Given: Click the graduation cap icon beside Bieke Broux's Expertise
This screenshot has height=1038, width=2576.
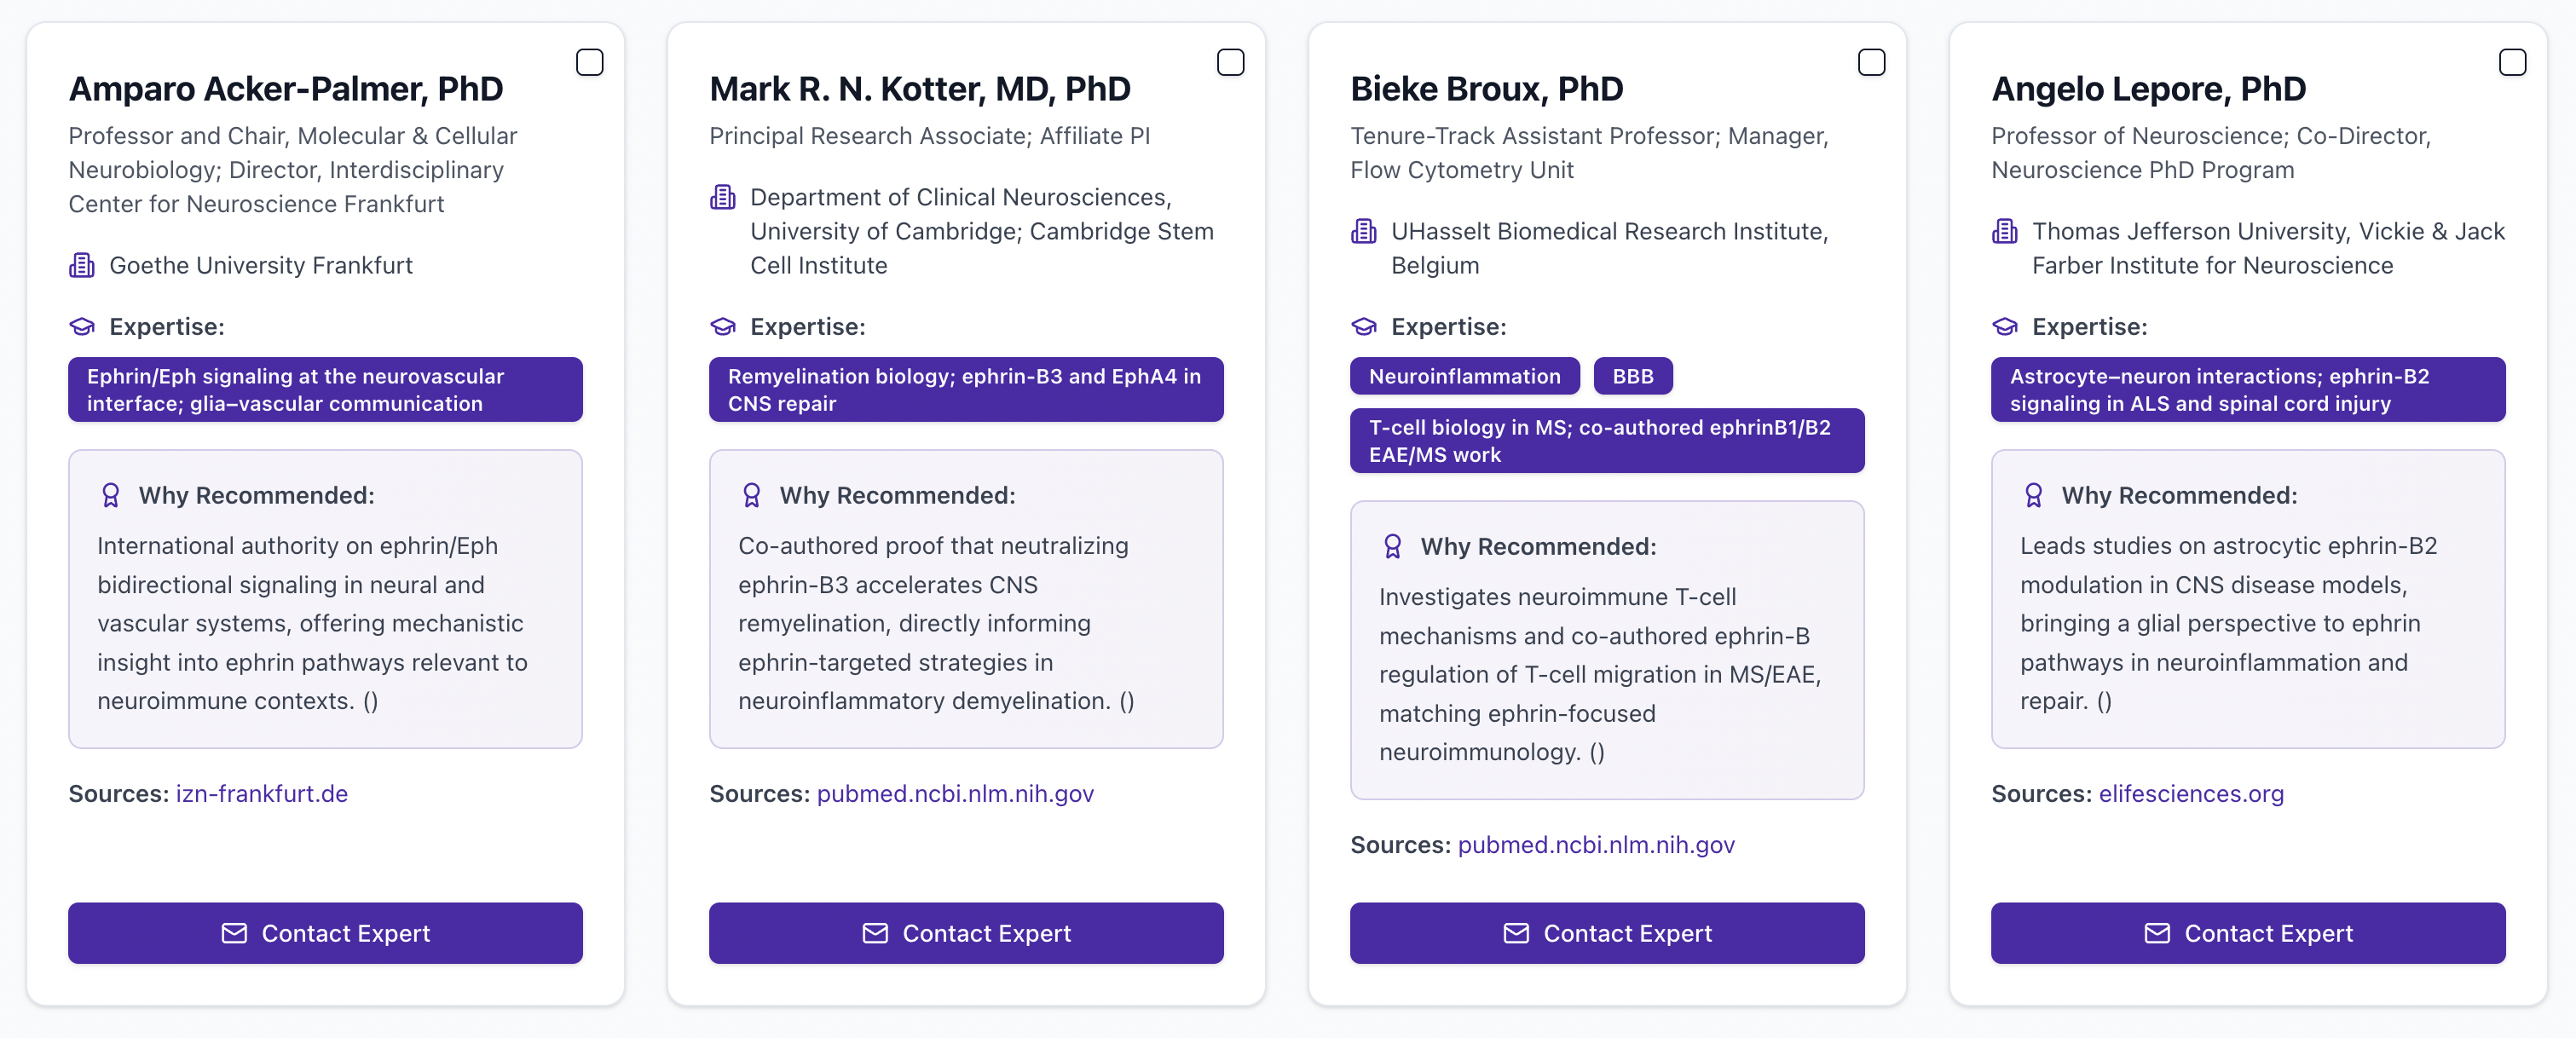Looking at the screenshot, I should [1363, 326].
